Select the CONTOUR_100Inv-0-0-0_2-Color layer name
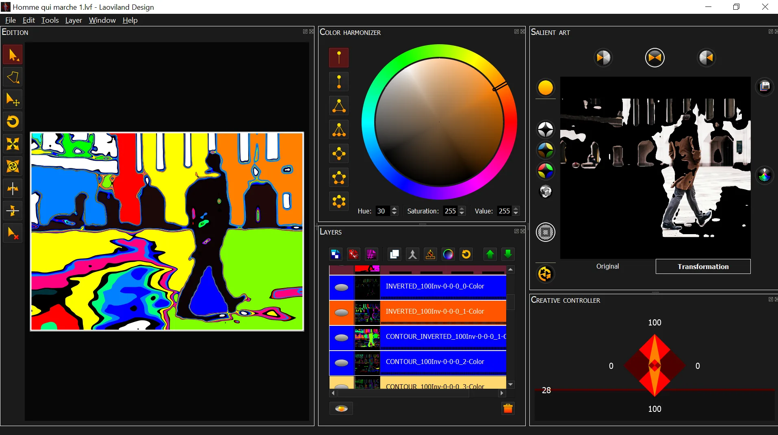778x435 pixels. coord(435,362)
